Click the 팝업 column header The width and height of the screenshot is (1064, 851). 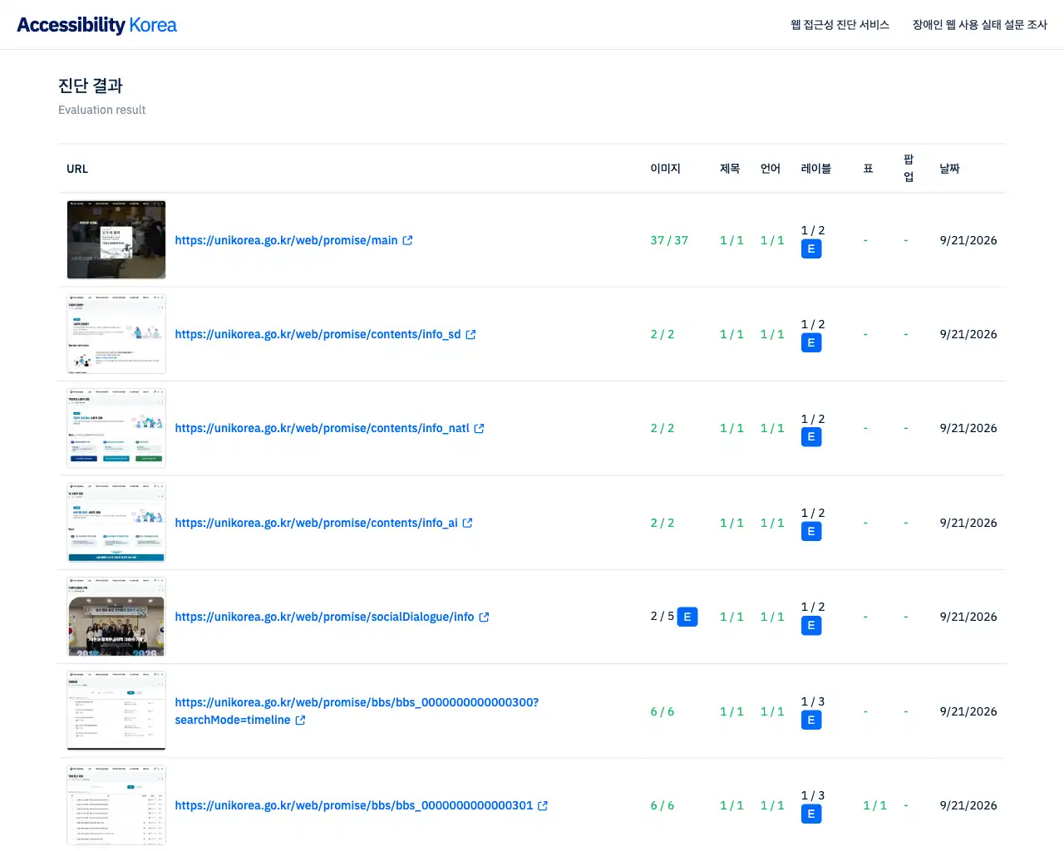pos(909,168)
